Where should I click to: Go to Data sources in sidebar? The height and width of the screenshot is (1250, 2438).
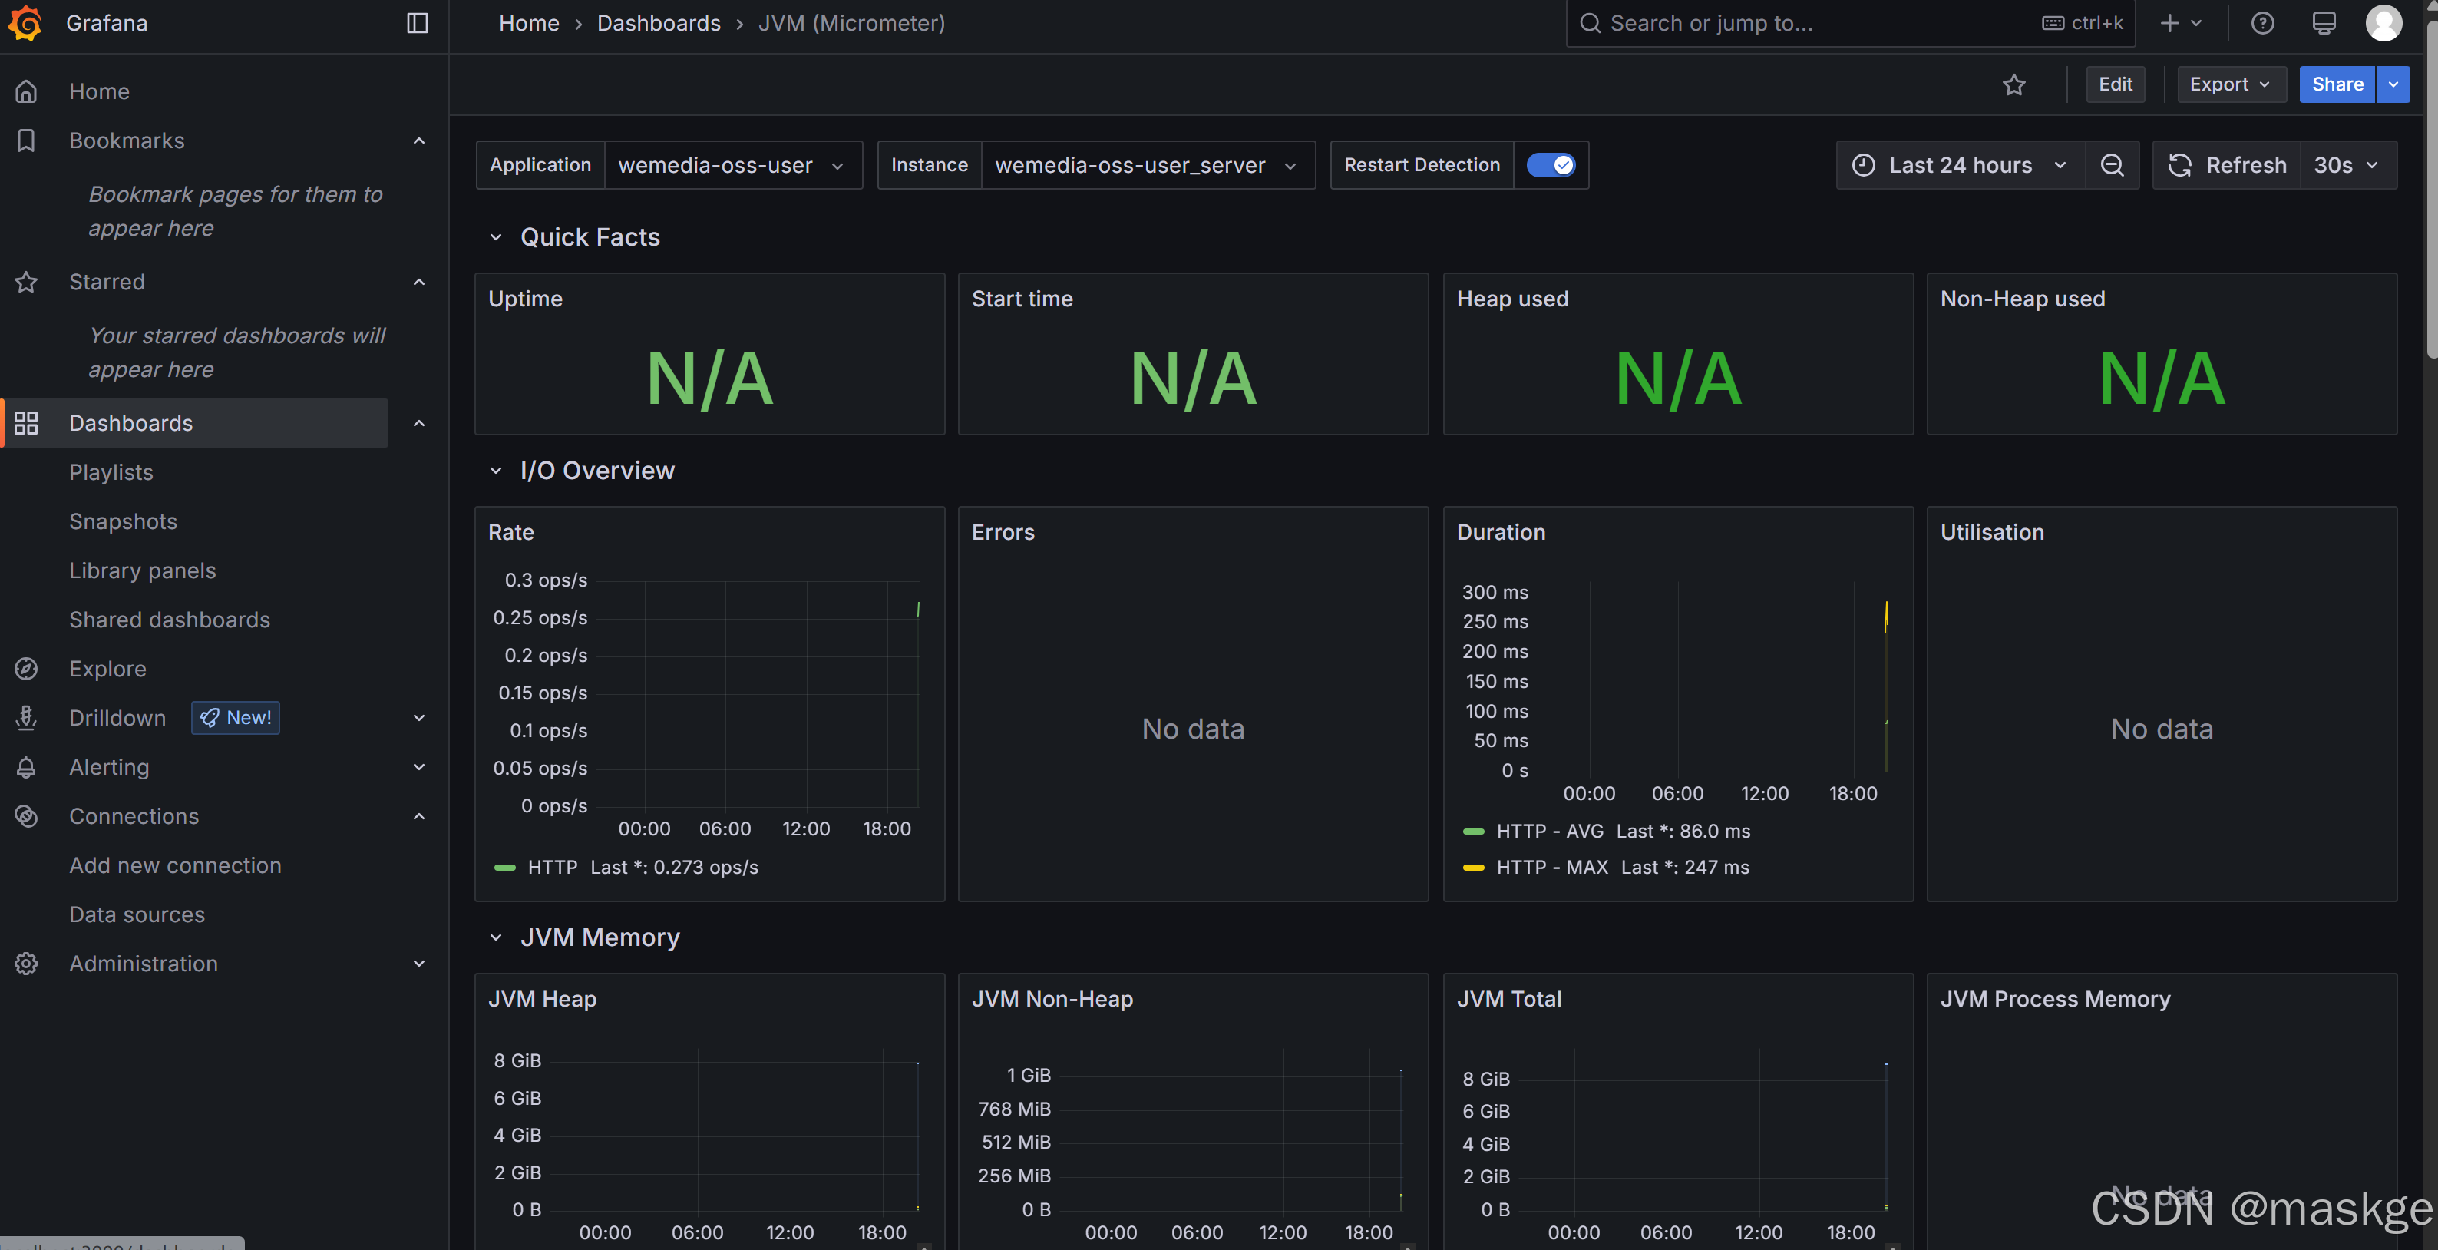click(x=137, y=914)
